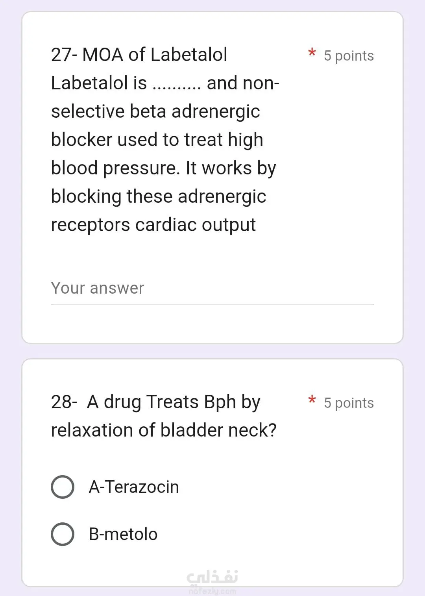Open the nafezly.com watermark link
425x596 pixels.
click(x=213, y=591)
